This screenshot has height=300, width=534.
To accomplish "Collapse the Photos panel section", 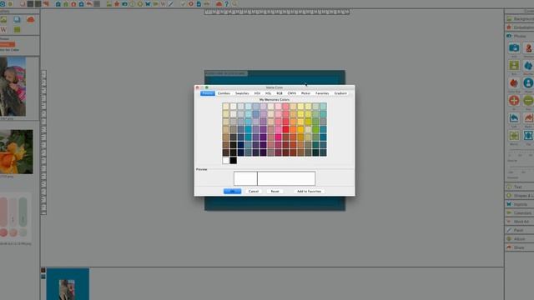I will coord(519,36).
